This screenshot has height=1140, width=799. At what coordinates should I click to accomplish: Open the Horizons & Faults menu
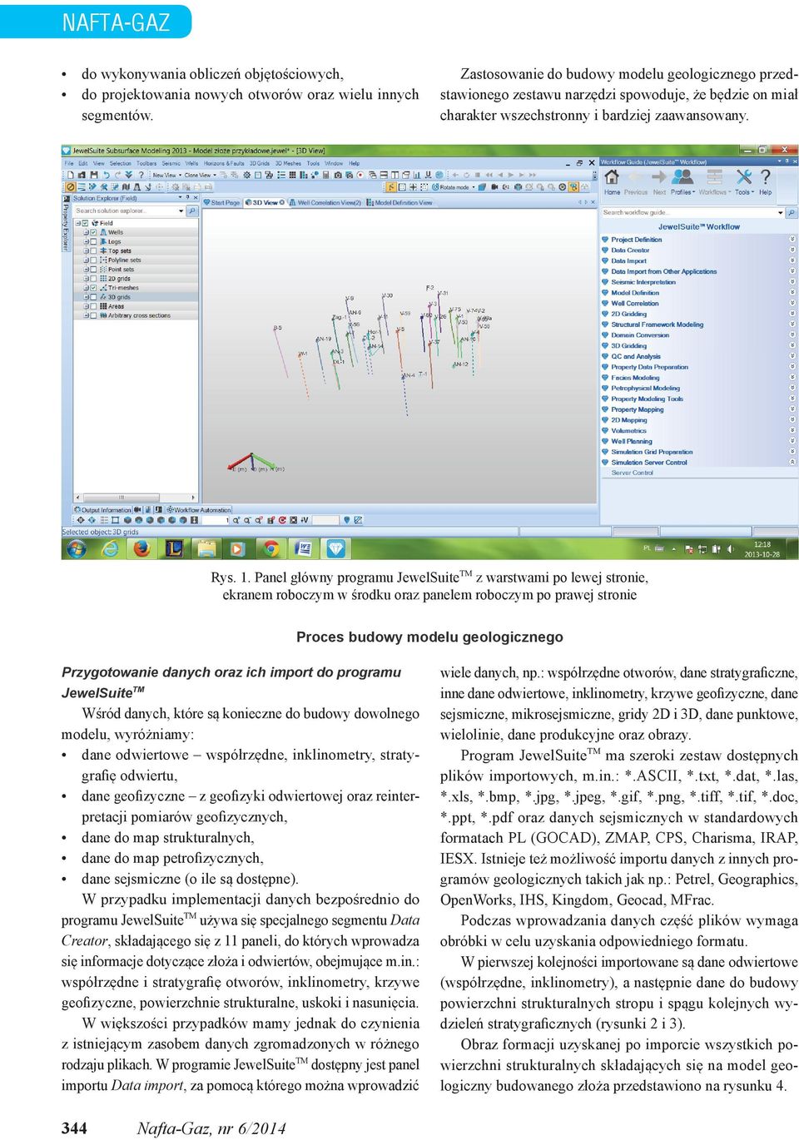click(224, 163)
